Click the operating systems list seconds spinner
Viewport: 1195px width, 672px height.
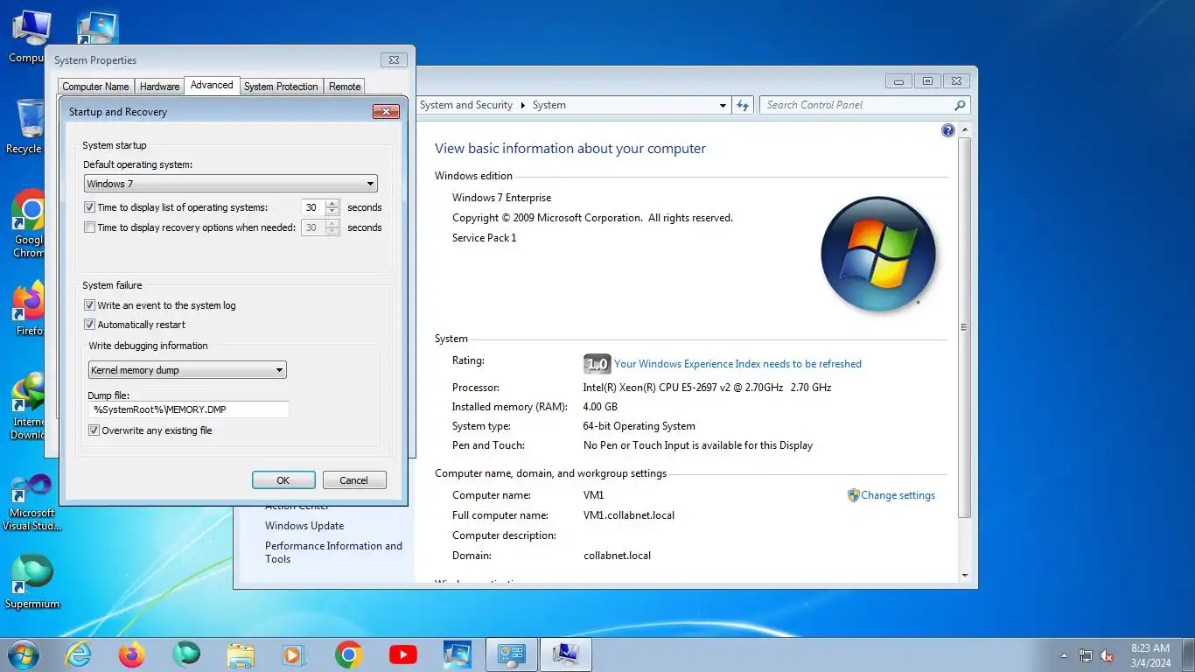coord(332,207)
